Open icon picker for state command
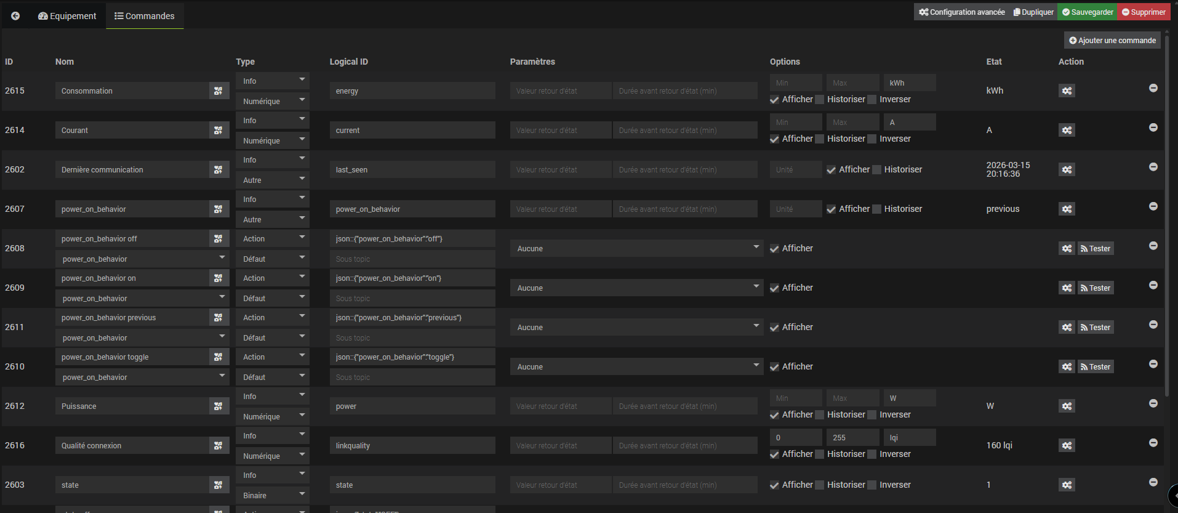 [x=218, y=485]
